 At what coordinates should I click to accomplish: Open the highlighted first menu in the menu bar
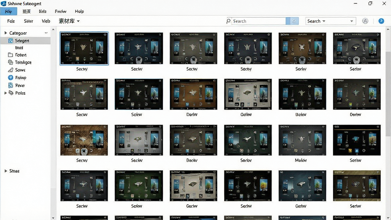point(8,11)
